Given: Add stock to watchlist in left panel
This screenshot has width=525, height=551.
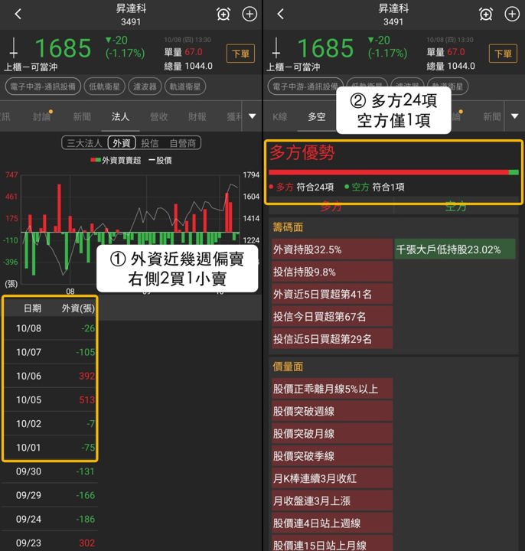Looking at the screenshot, I should tap(249, 14).
